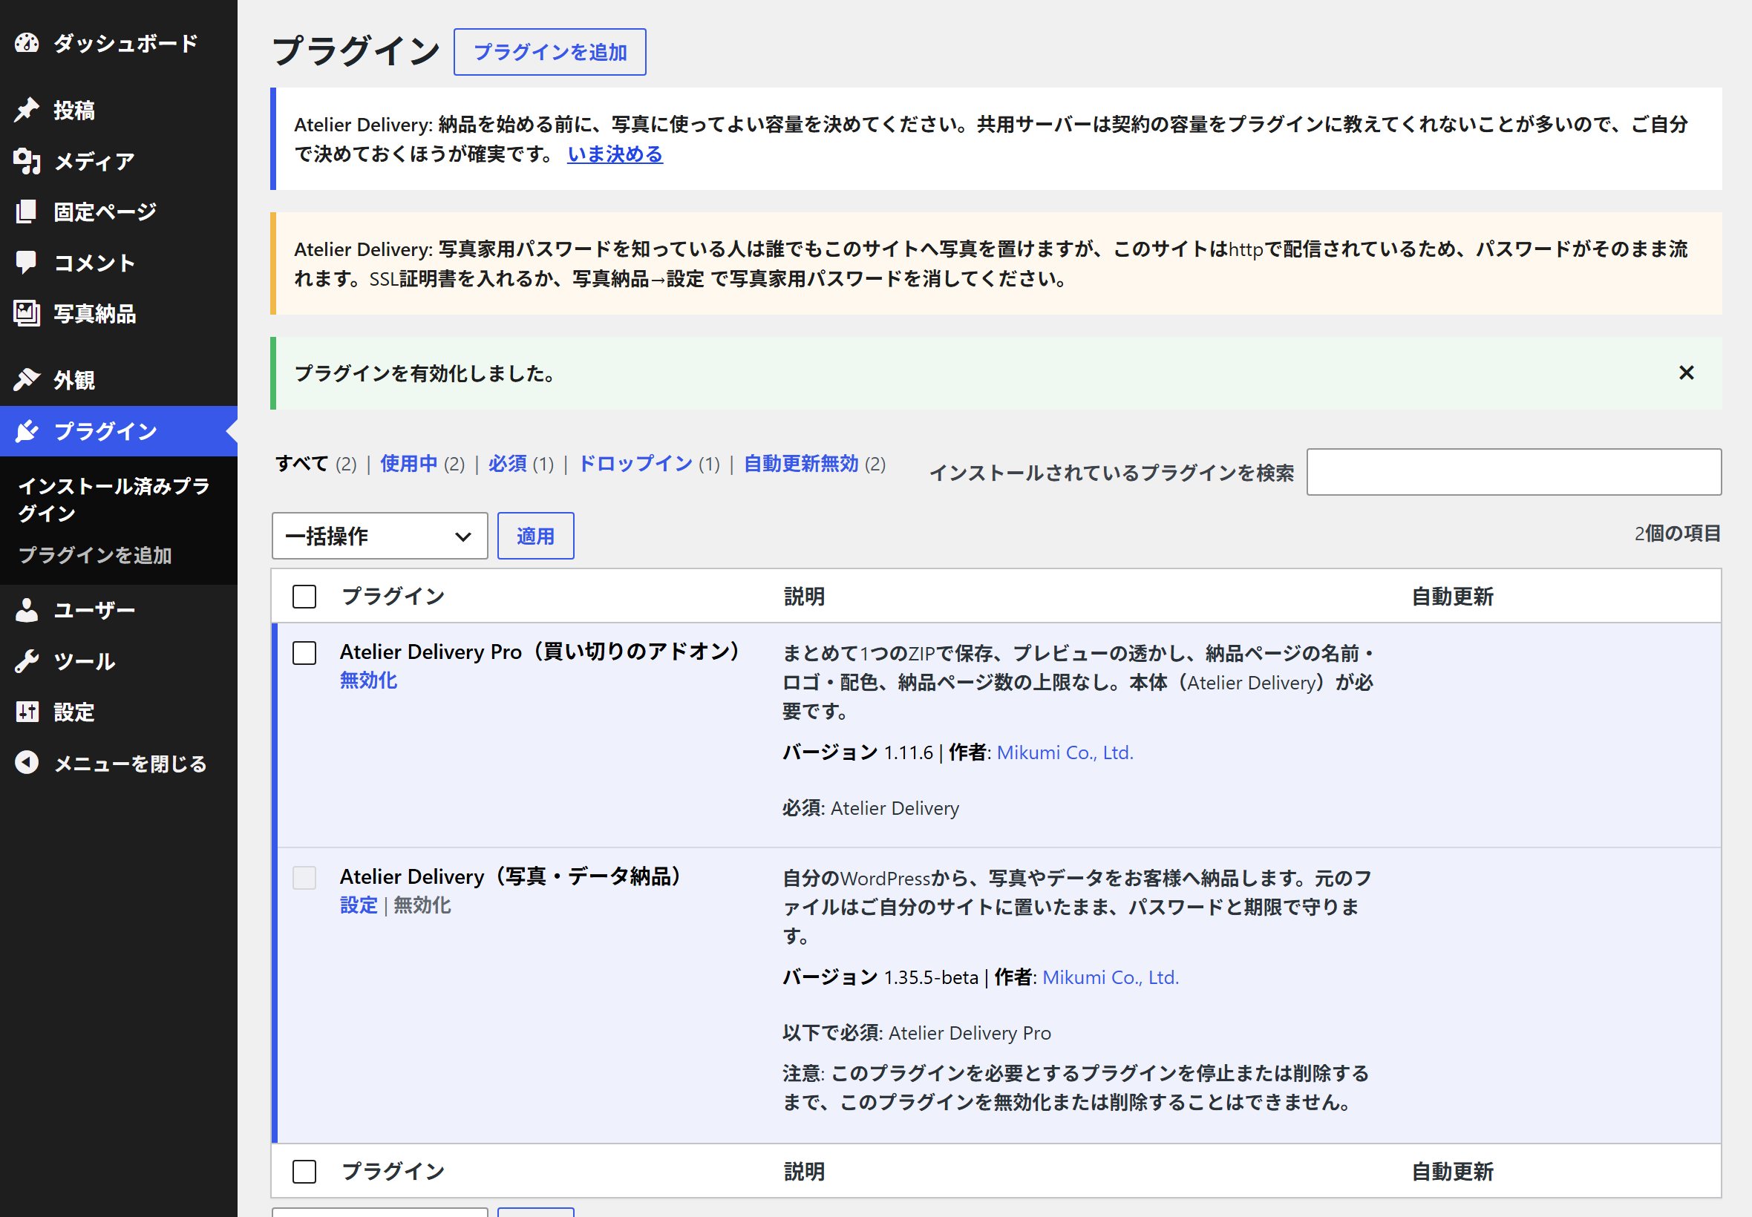Click the 設定 sliders icon
Screen dimensions: 1752x1217
tap(27, 712)
